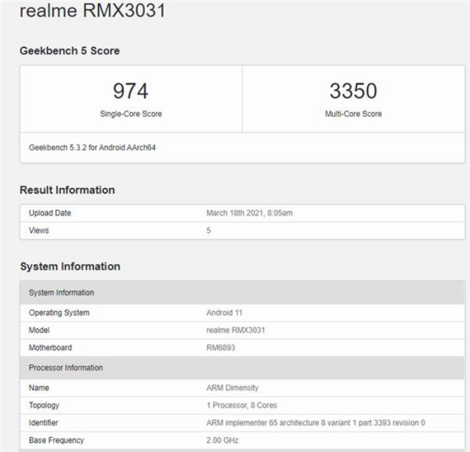Select Geekbench 5.3.2 for Android AArch64 text
Viewport: 470px width, 452px height.
[93, 148]
